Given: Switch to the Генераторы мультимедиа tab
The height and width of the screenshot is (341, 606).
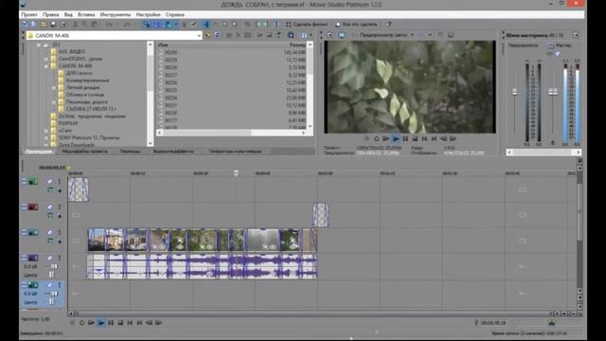Looking at the screenshot, I should click(x=236, y=152).
